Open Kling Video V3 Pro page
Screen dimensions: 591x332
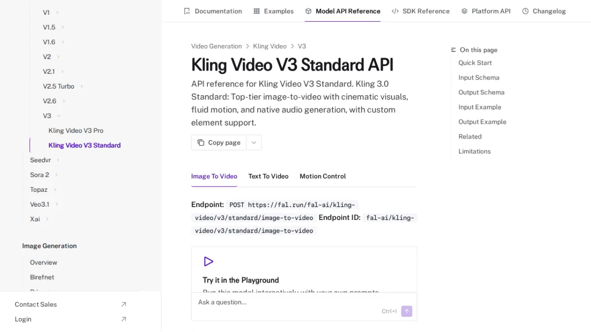[76, 130]
